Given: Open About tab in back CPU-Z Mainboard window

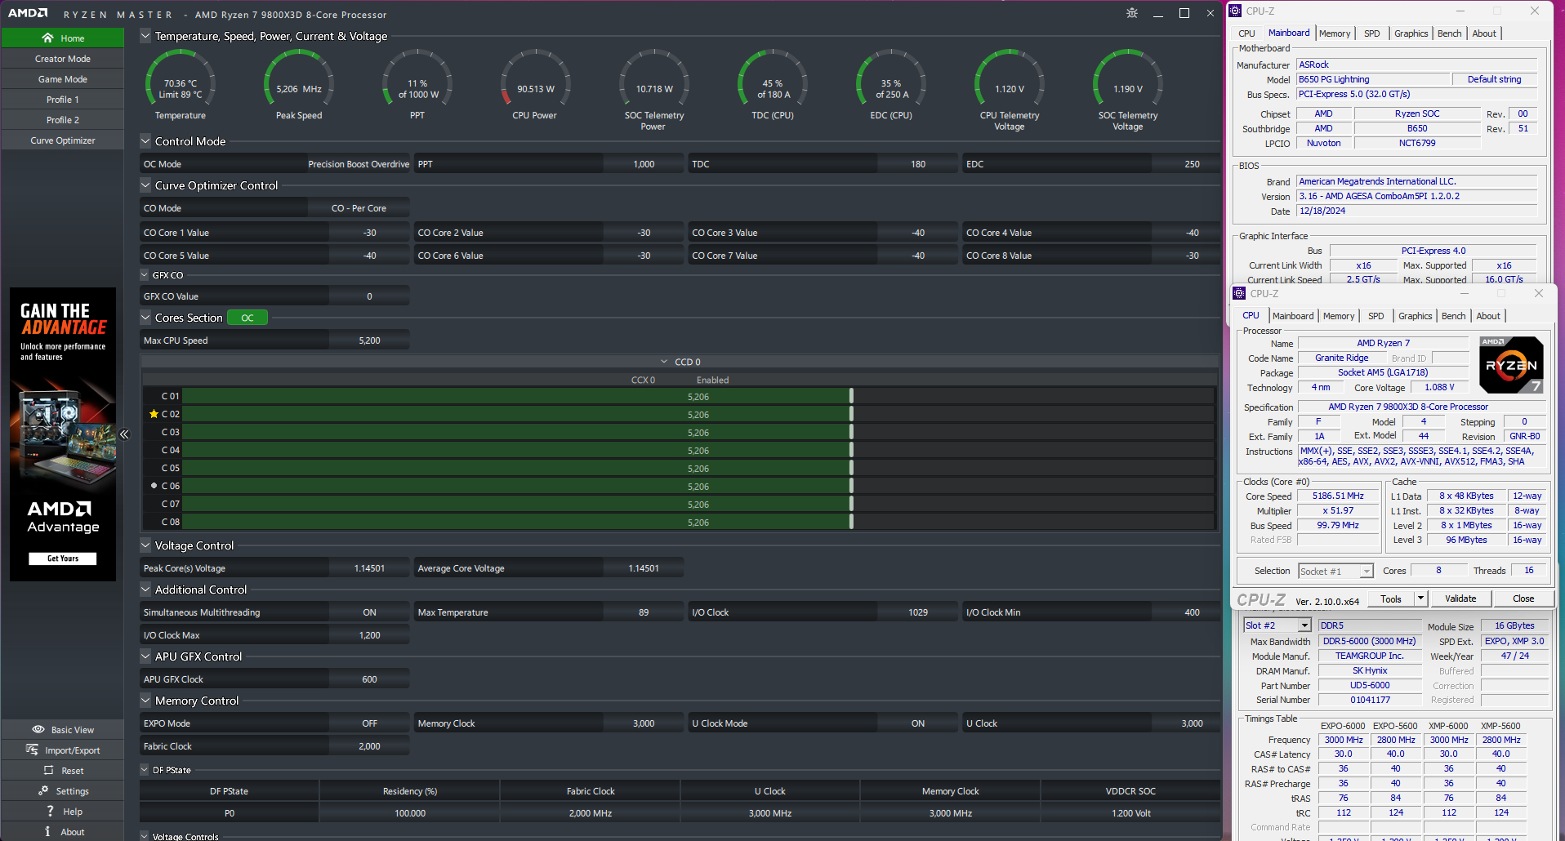Looking at the screenshot, I should tap(1484, 33).
